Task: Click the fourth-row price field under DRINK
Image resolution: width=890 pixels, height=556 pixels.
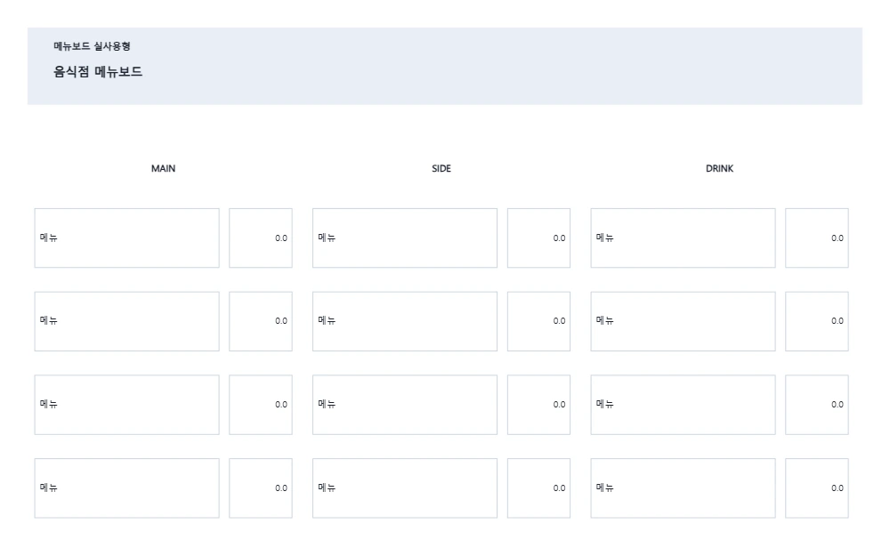Action: pos(817,488)
